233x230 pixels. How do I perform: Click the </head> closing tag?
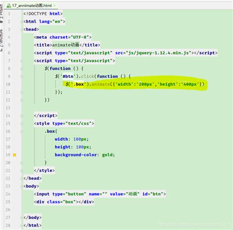[x=32, y=179]
